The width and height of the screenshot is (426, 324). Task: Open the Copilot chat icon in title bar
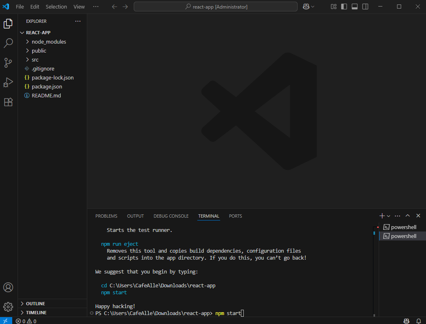pyautogui.click(x=306, y=7)
